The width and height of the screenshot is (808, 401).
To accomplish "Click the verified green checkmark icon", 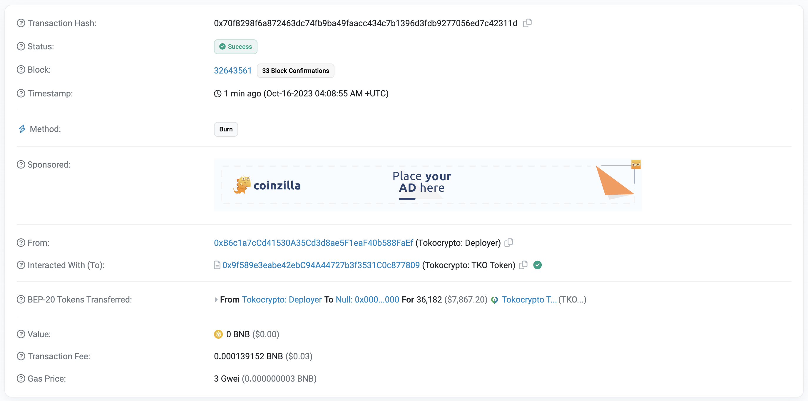I will (x=537, y=265).
